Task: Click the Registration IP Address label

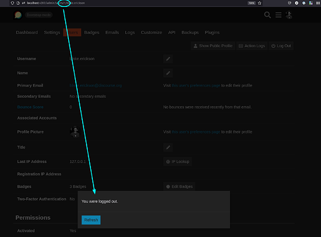Action: (x=39, y=174)
